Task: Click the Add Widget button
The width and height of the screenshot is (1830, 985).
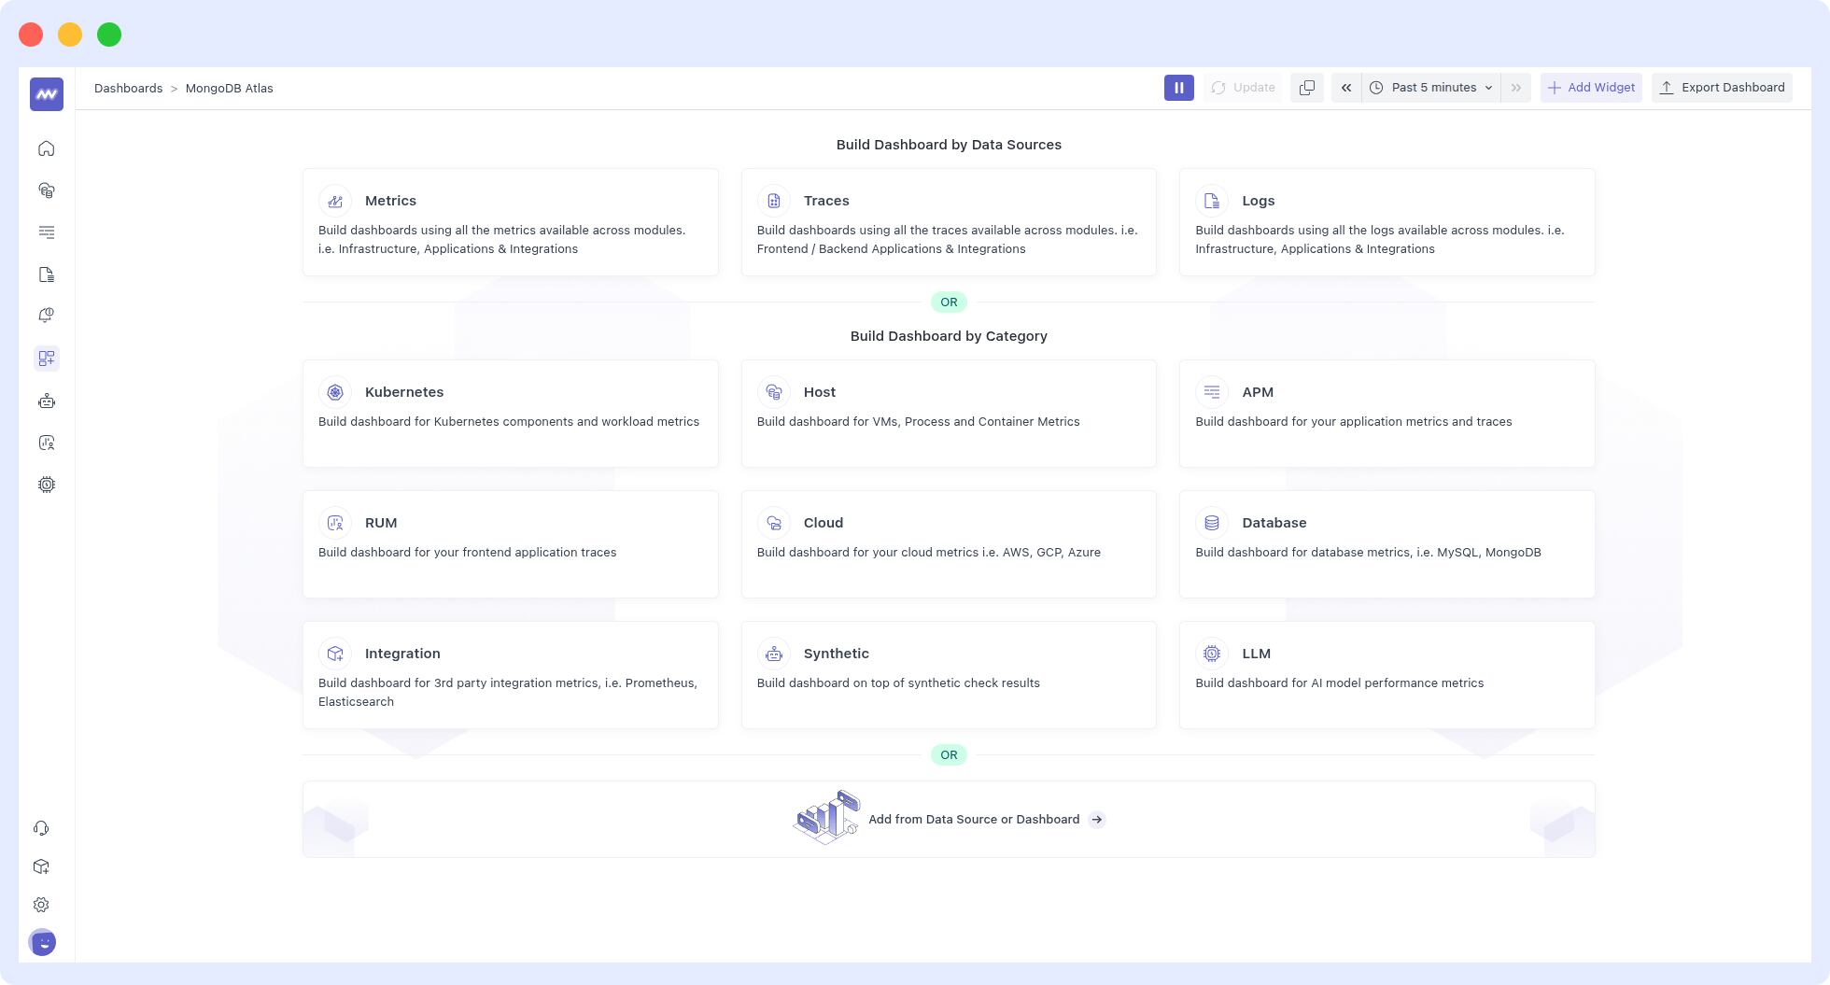Action: (1591, 87)
